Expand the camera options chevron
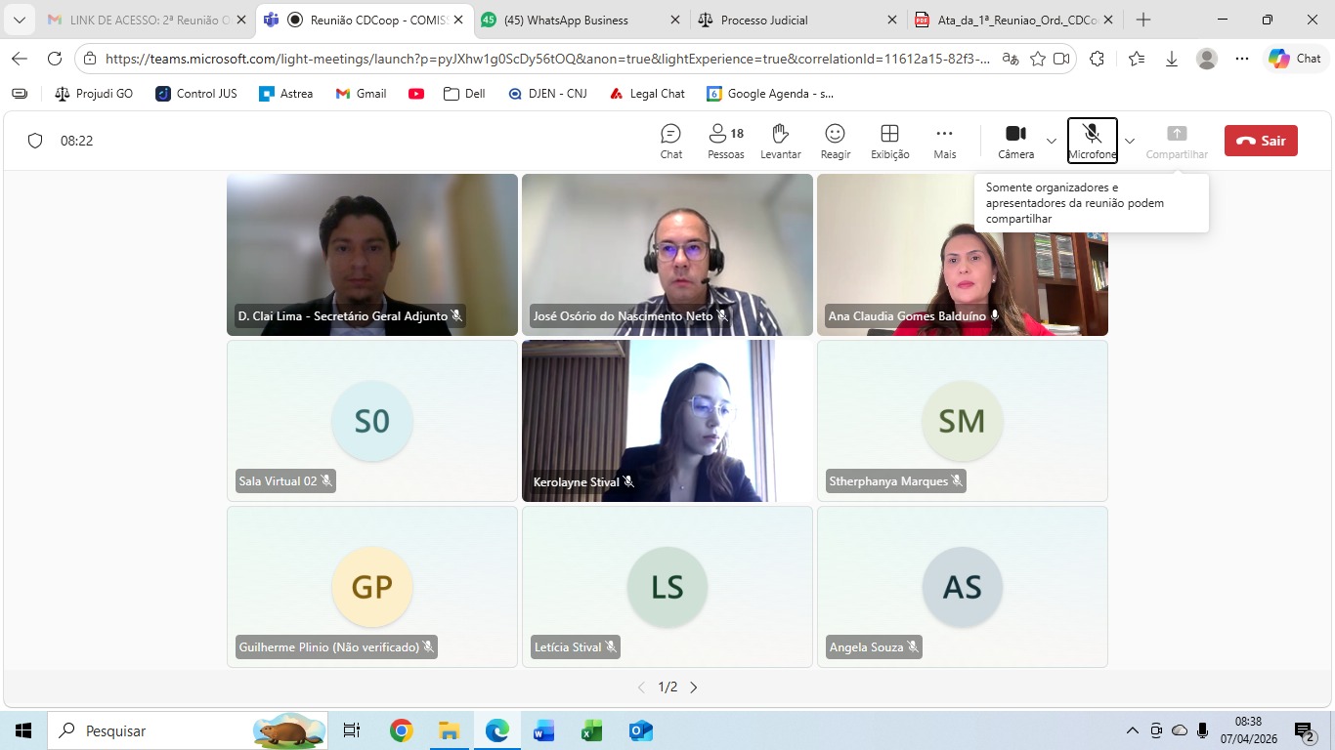 click(x=1052, y=141)
